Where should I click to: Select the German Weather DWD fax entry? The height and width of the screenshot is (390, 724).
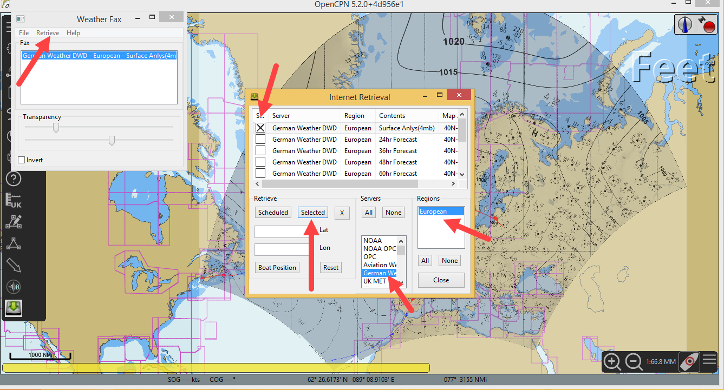[99, 56]
